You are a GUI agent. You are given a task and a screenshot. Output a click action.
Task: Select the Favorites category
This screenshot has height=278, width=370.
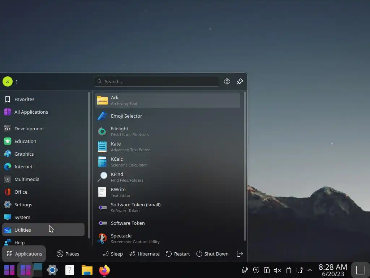click(43, 99)
